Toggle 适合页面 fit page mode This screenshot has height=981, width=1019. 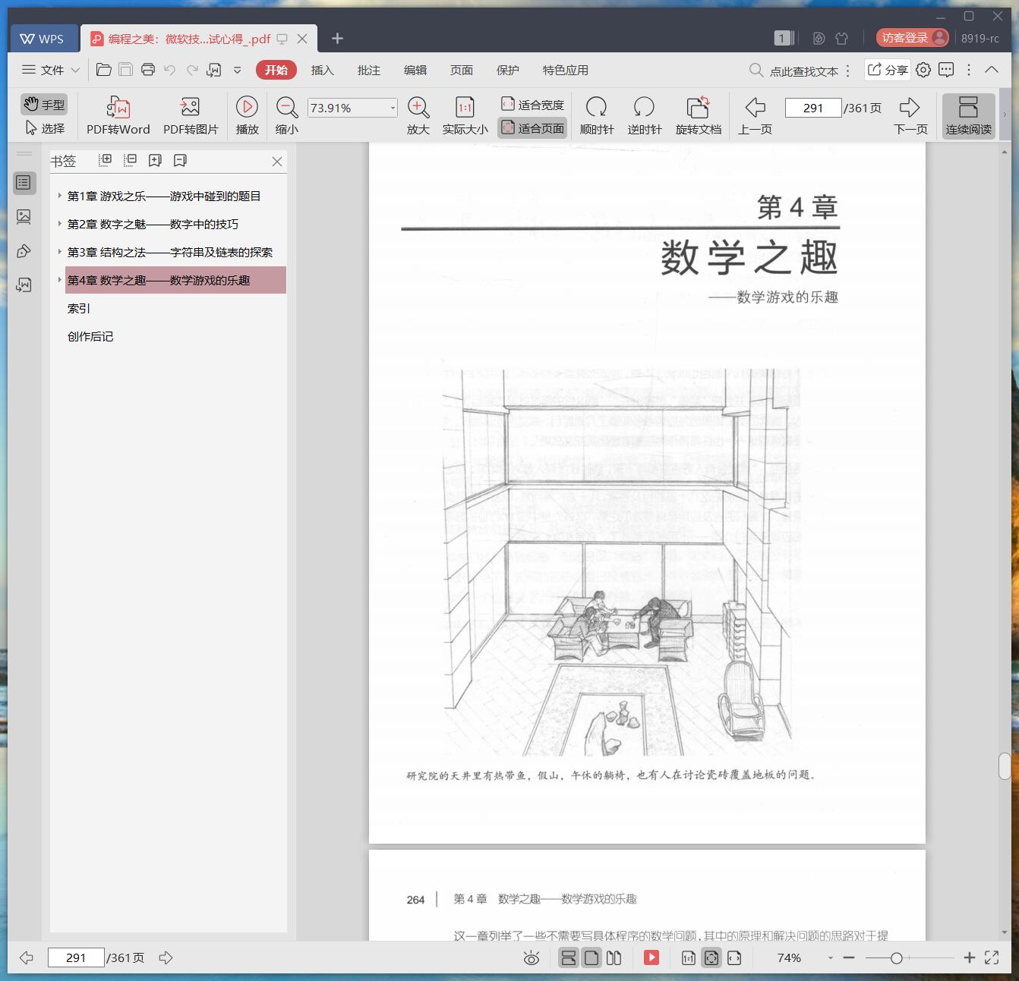tap(532, 127)
